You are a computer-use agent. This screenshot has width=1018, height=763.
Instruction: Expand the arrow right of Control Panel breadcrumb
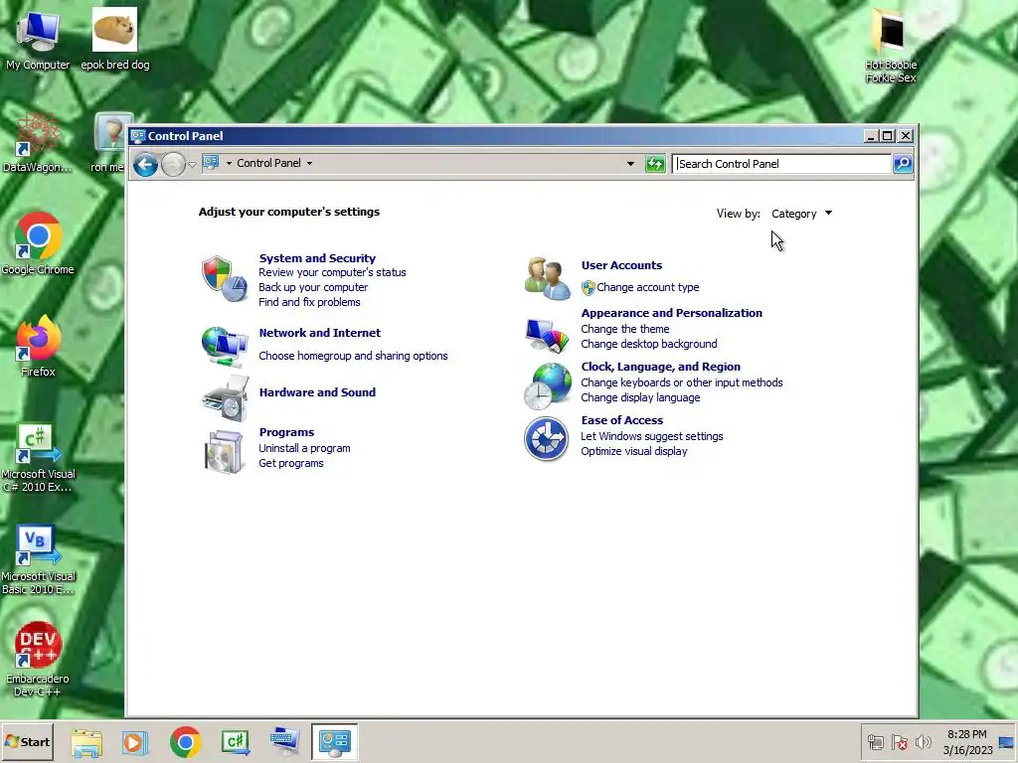click(310, 164)
